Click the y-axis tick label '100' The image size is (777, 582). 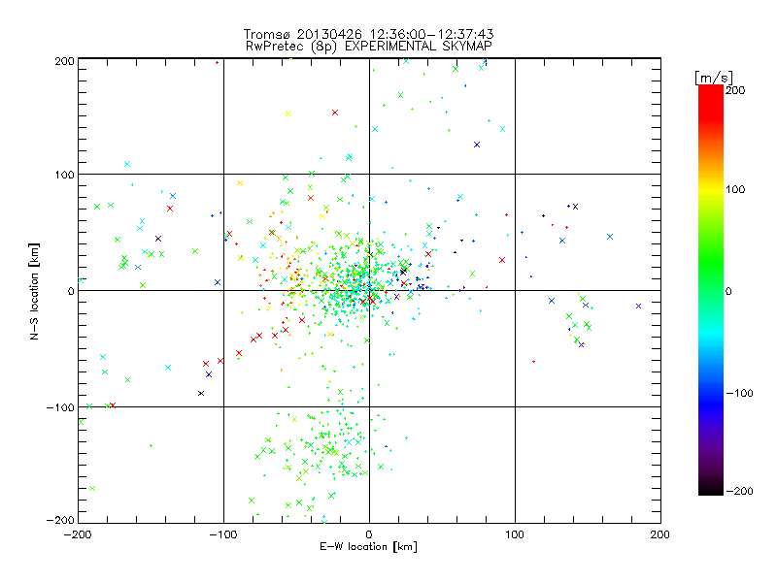tap(64, 175)
